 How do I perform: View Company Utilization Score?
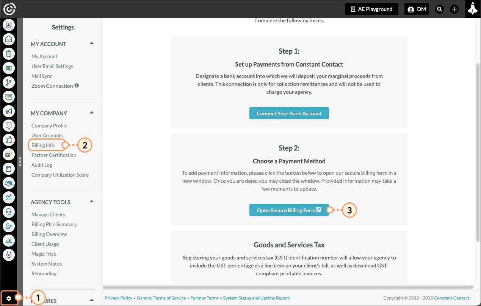60,175
